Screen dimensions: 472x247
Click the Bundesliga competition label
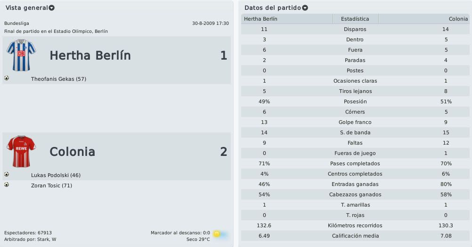16,23
